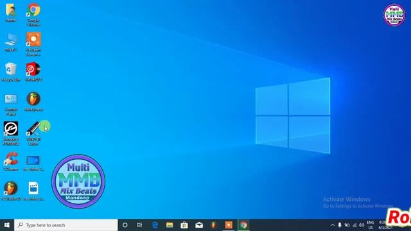The image size is (411, 231).
Task: Launch the desktop shortcut labeled FL Studio 20
Action: (11, 191)
